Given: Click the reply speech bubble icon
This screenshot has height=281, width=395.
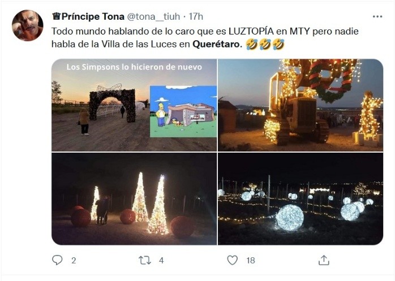Looking at the screenshot, I should tap(57, 260).
